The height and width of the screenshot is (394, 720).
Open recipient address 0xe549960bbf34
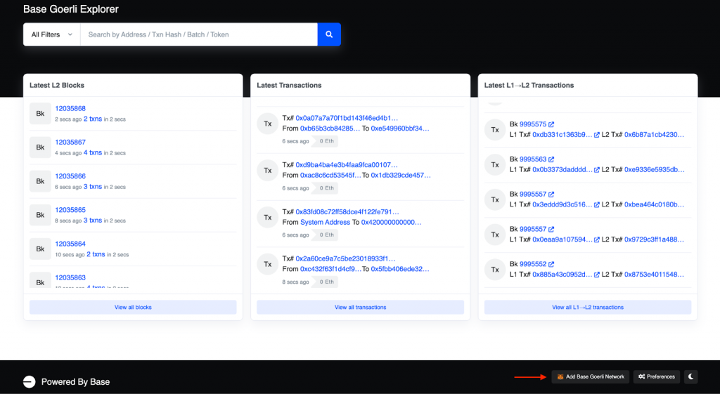(400, 129)
